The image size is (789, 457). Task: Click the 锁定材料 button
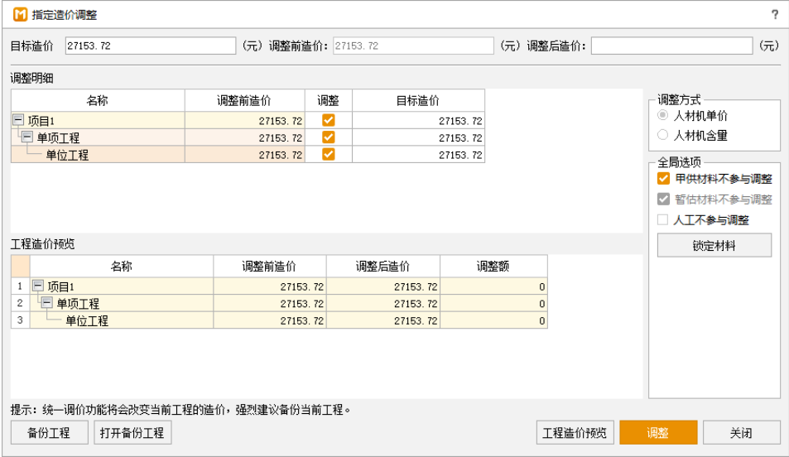pyautogui.click(x=714, y=246)
